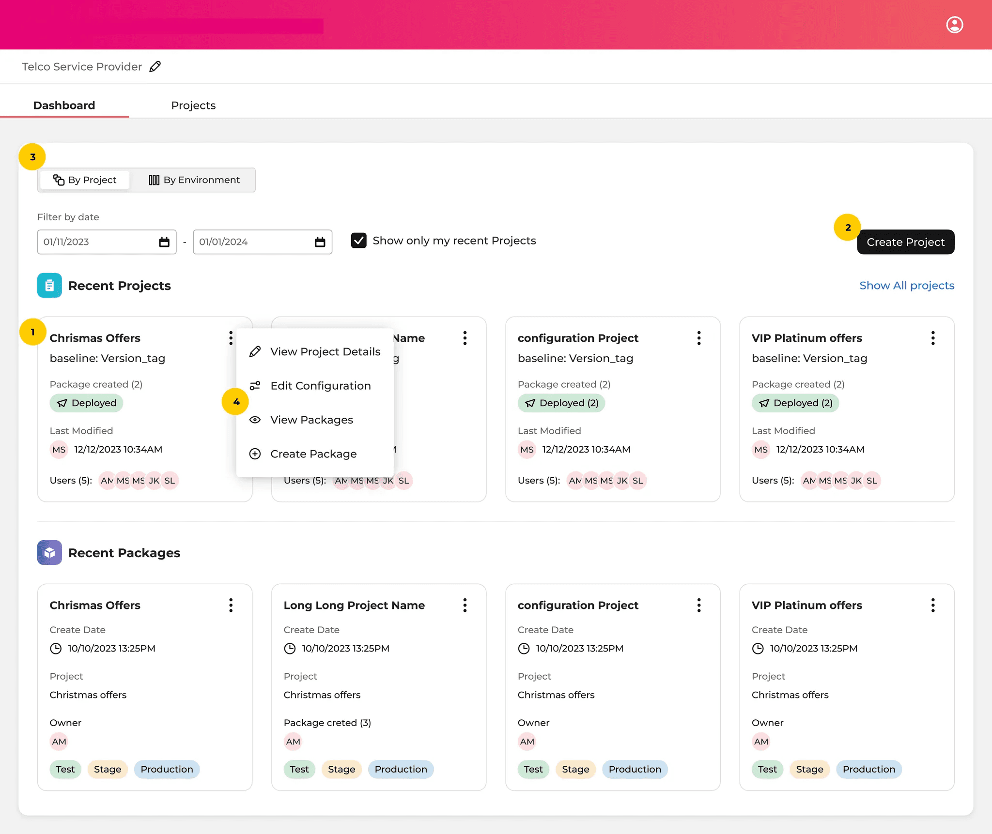
Task: Open kebab menu on second project card
Action: coord(465,338)
